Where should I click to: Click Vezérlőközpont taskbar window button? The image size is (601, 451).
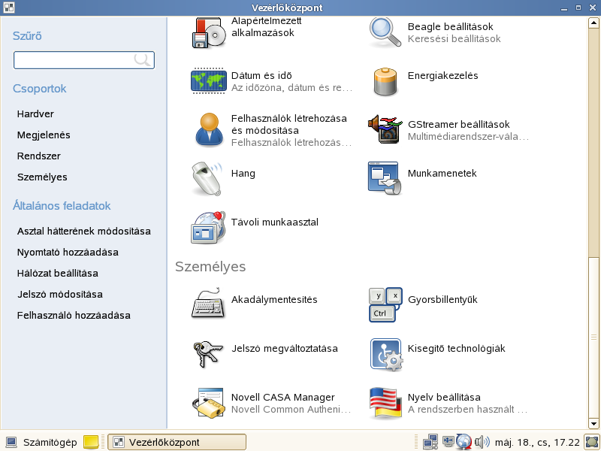point(177,442)
